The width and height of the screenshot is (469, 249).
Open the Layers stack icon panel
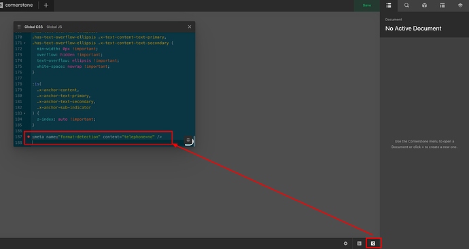[460, 5]
